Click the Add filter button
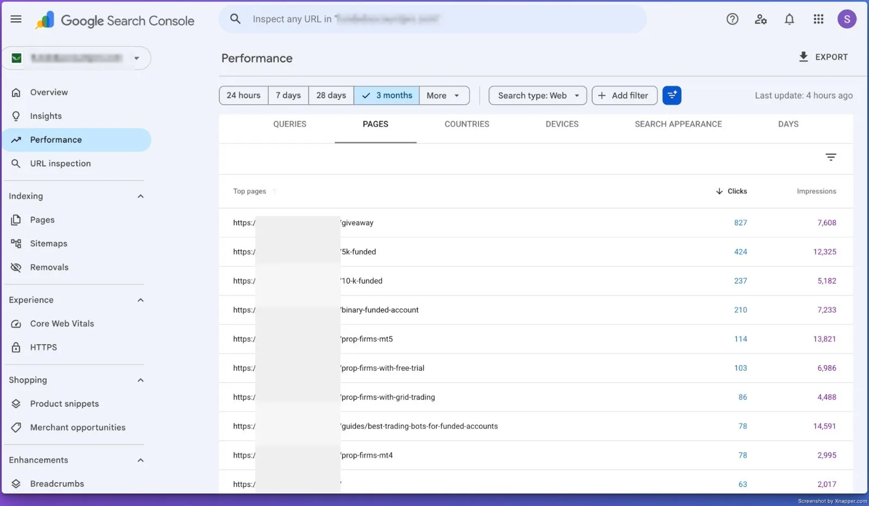The width and height of the screenshot is (869, 506). point(624,96)
